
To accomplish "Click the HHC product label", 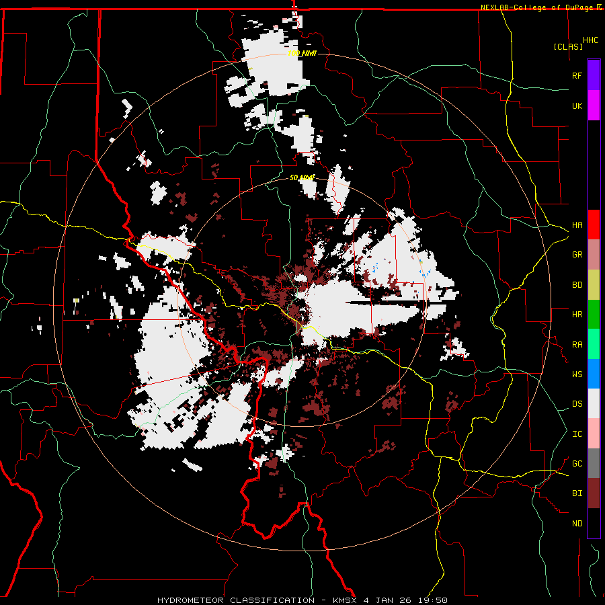I will tap(590, 40).
